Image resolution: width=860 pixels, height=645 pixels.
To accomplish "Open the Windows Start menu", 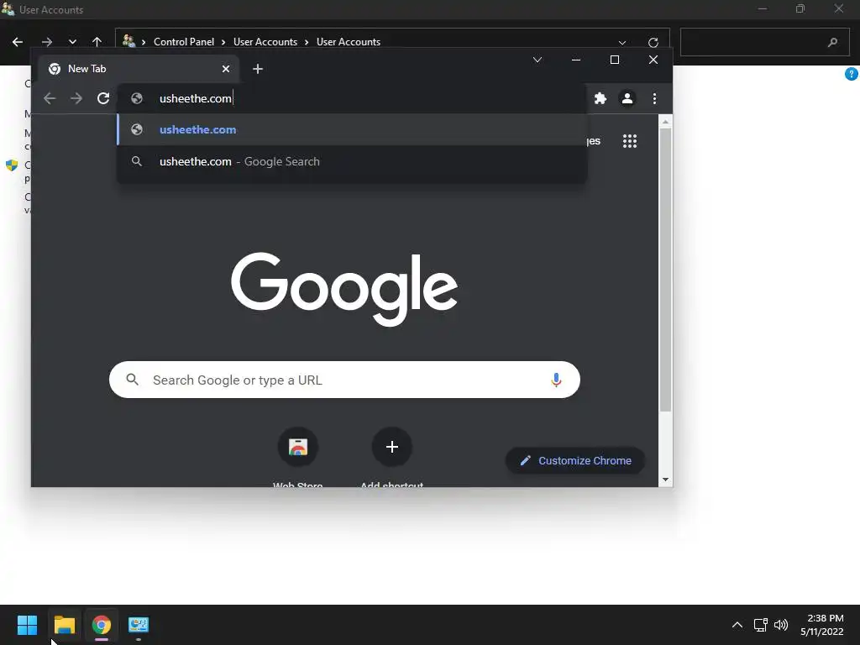I will click(27, 625).
